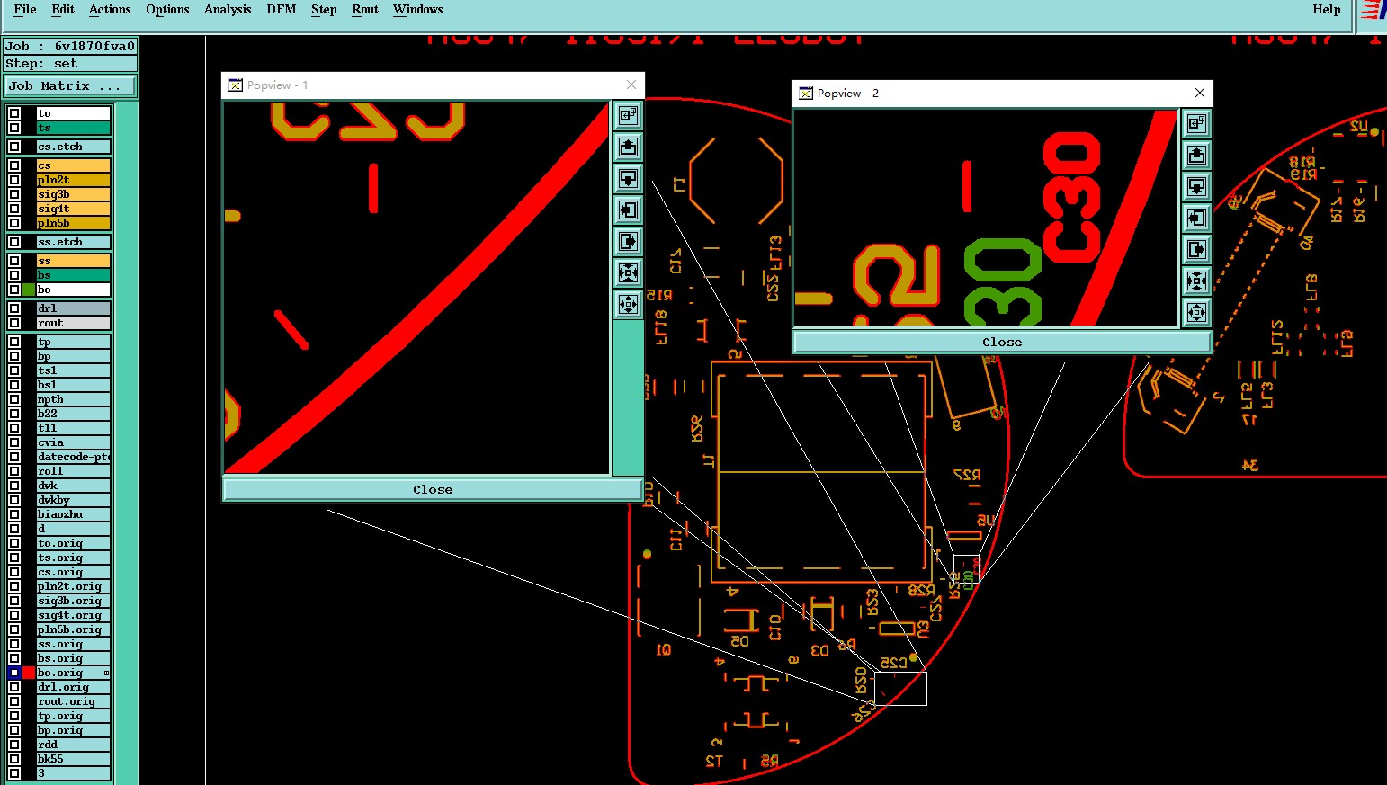Select the rdd layer name
Image resolution: width=1387 pixels, height=785 pixels.
coord(74,745)
